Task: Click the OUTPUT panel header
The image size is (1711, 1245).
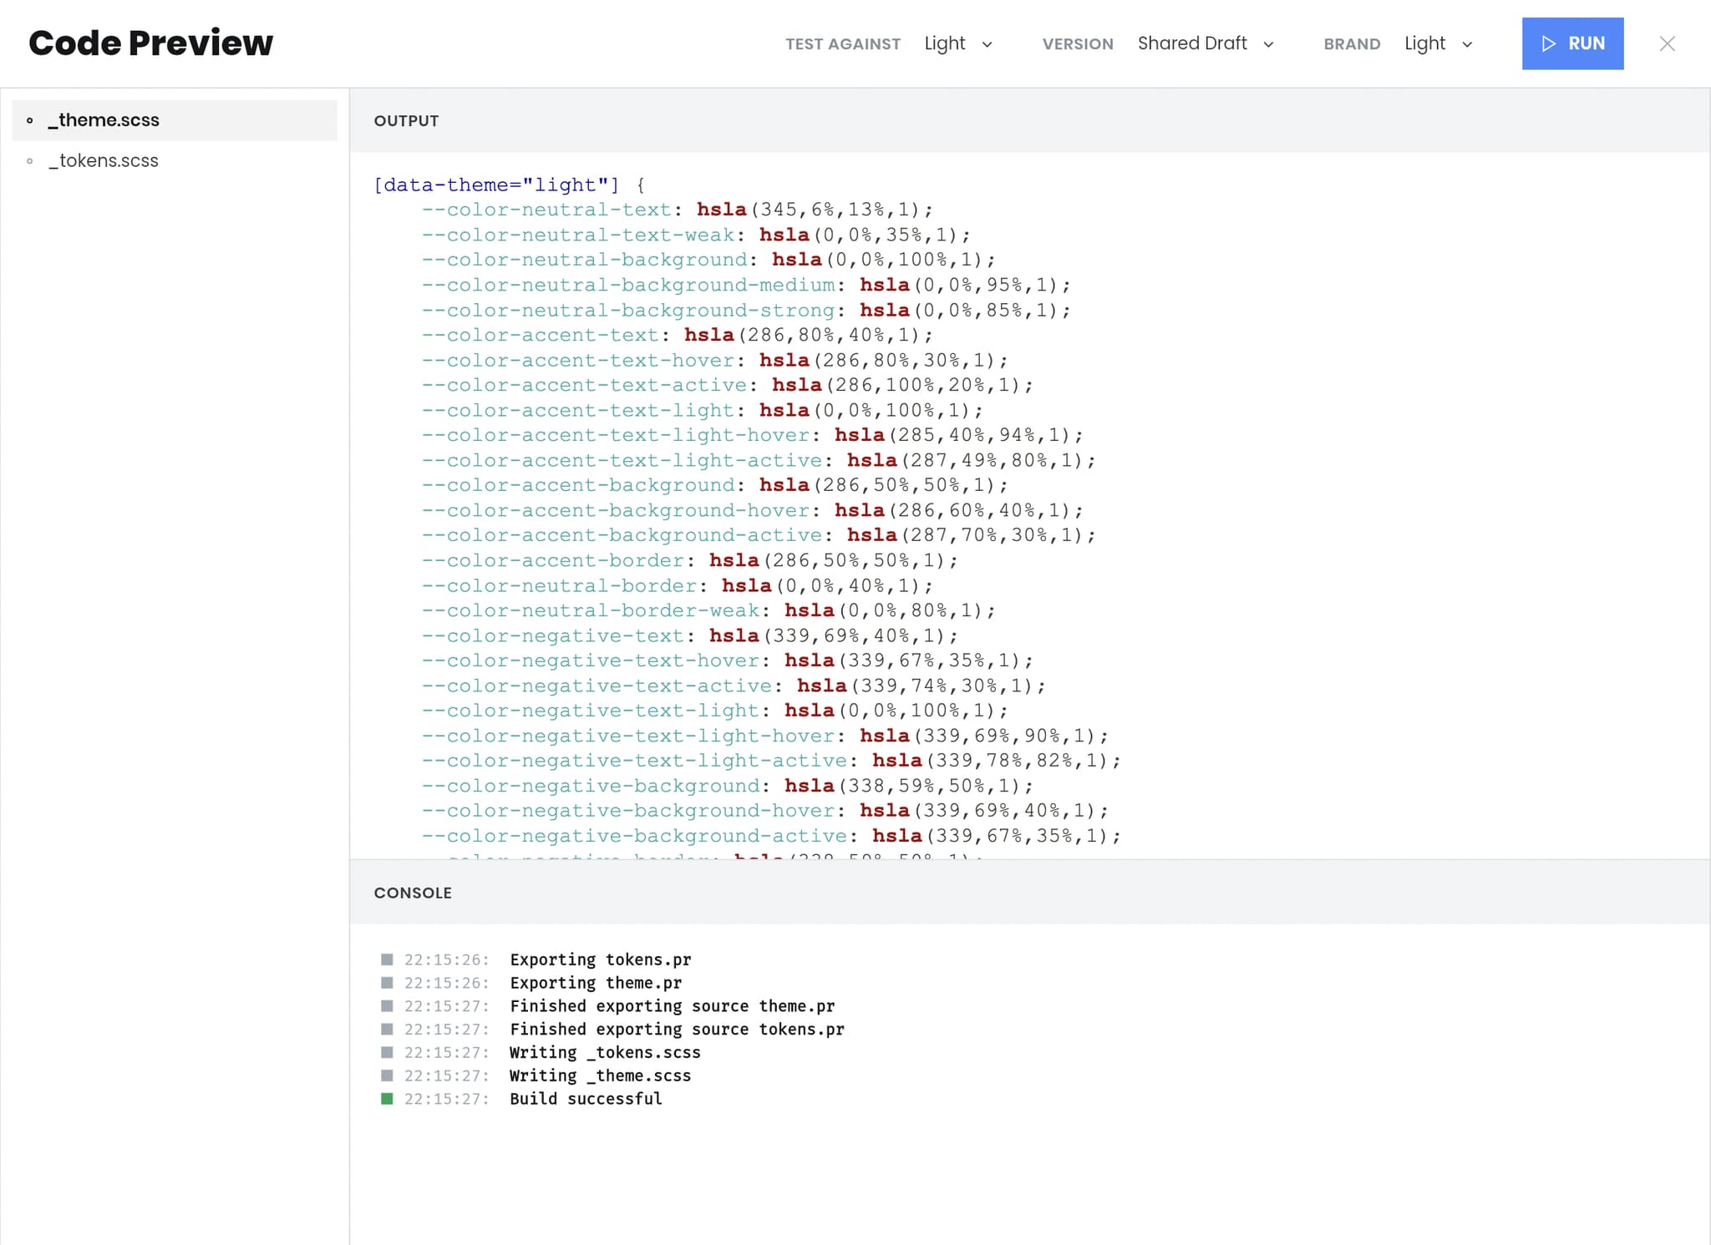Action: [406, 121]
